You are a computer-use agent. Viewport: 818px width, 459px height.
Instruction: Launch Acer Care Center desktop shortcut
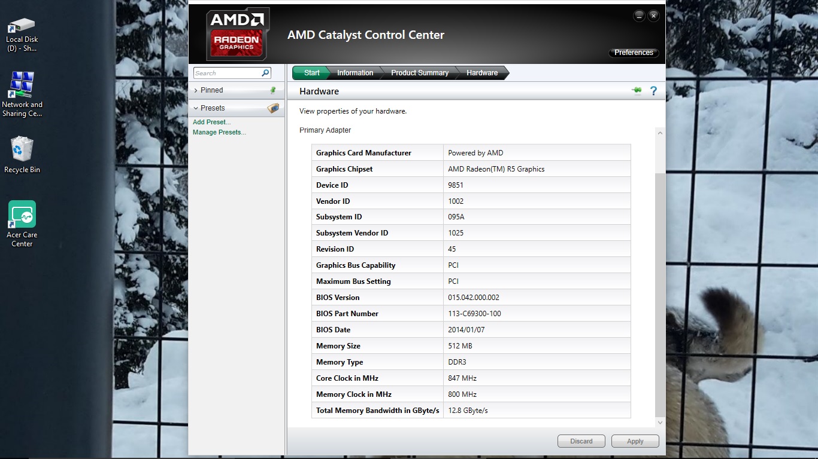22,224
